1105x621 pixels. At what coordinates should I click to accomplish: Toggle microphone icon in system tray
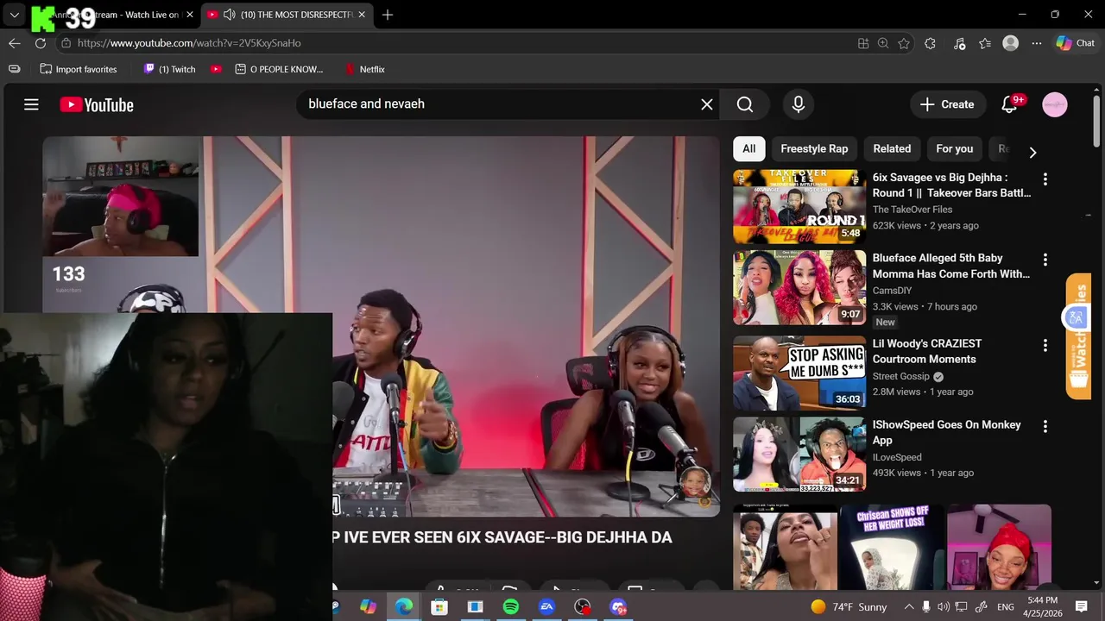926,607
